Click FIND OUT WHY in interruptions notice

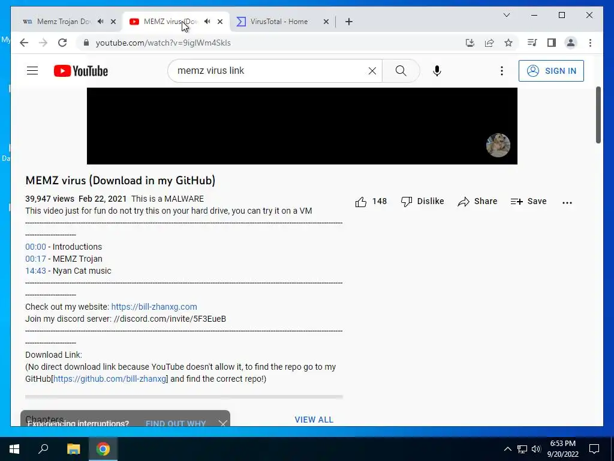click(176, 423)
